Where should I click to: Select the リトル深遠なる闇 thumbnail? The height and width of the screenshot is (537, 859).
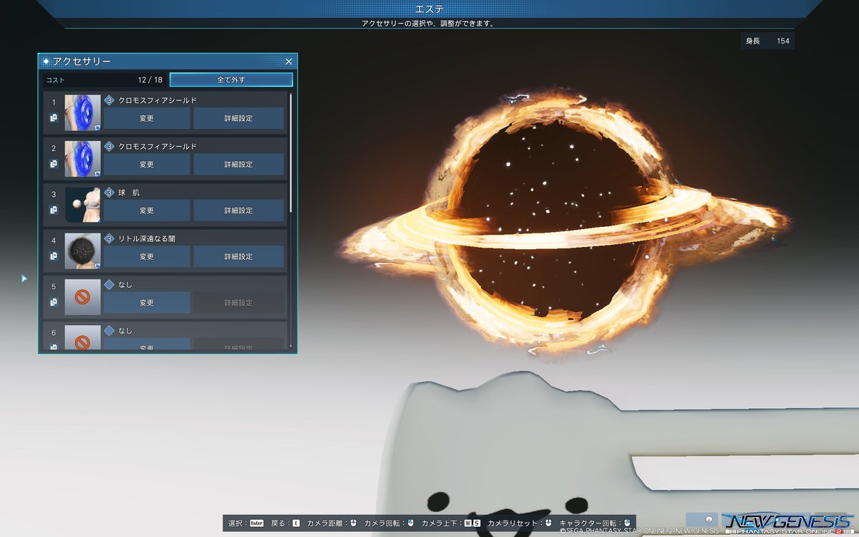click(82, 251)
